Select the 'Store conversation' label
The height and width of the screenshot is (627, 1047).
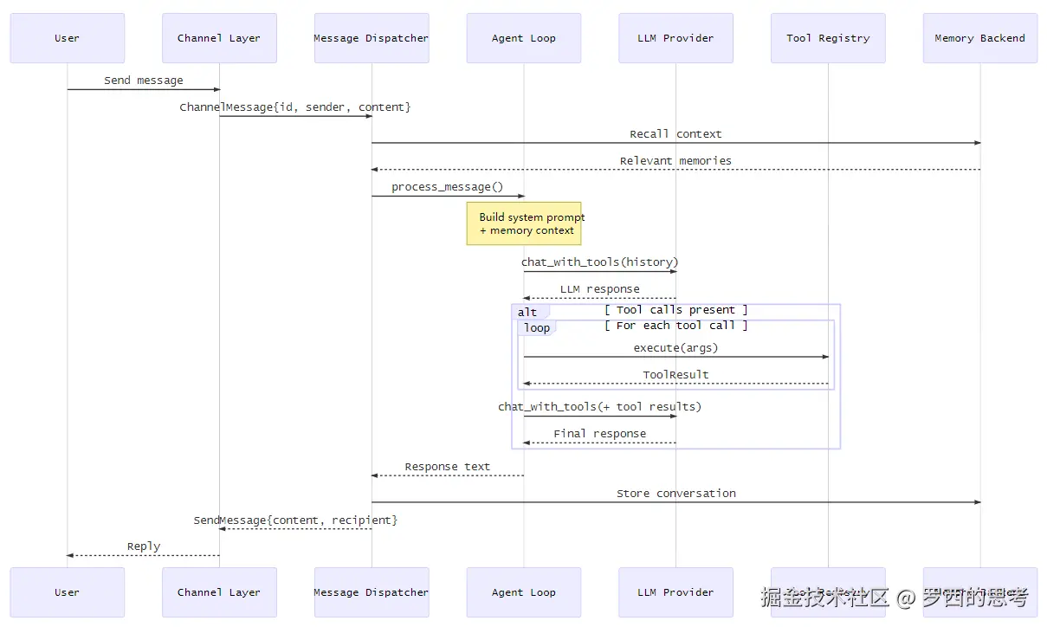676,494
